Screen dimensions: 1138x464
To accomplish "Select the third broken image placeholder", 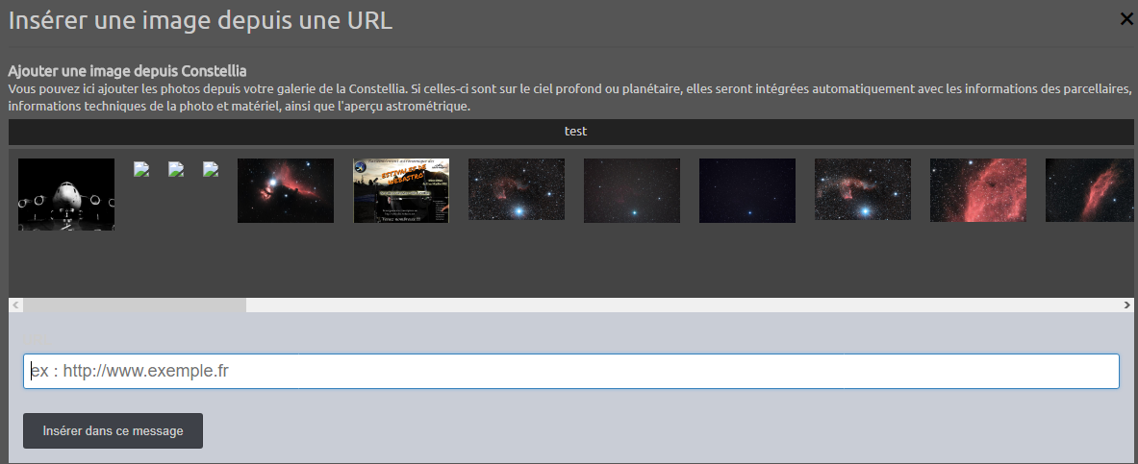I will pyautogui.click(x=211, y=169).
